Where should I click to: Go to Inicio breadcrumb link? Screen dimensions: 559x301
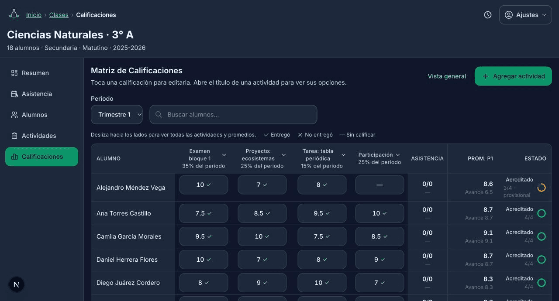click(x=34, y=15)
